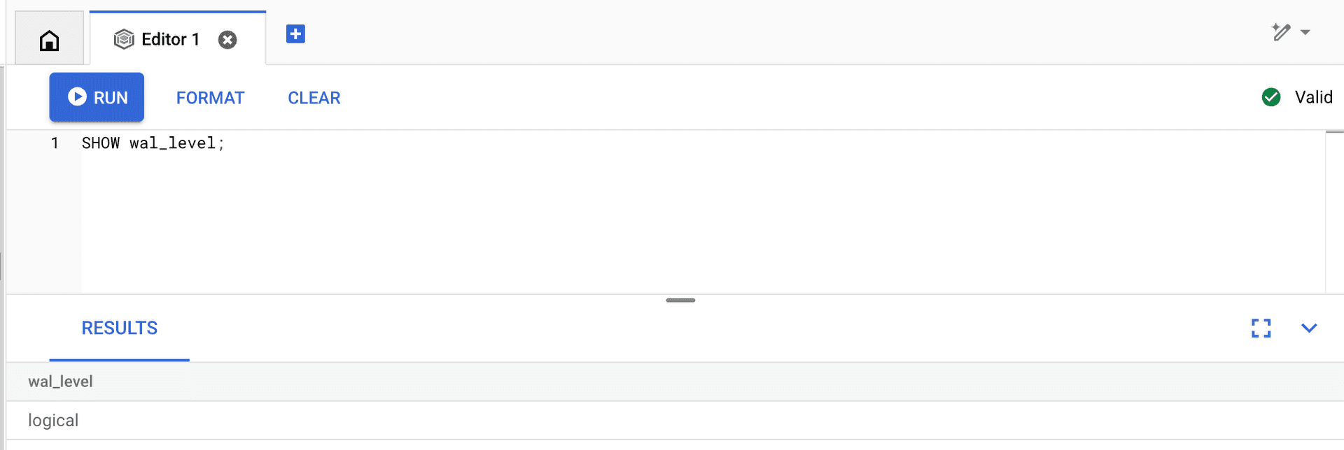Click into the SHOW wal_level query line
The height and width of the screenshot is (450, 1344).
coord(153,143)
